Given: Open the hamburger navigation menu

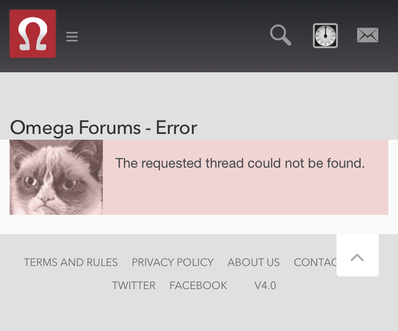Looking at the screenshot, I should pyautogui.click(x=72, y=37).
